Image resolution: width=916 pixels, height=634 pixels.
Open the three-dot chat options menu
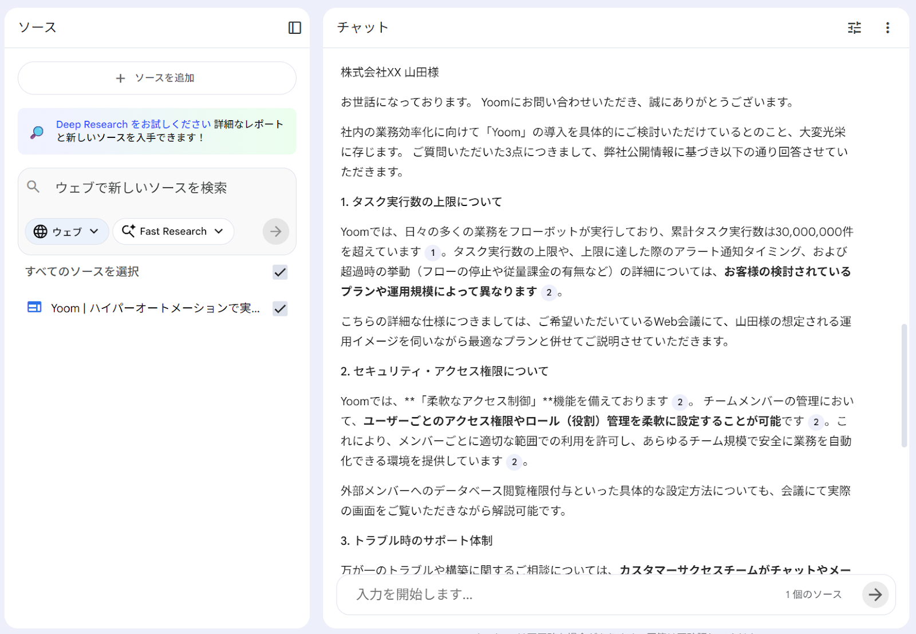tap(887, 27)
